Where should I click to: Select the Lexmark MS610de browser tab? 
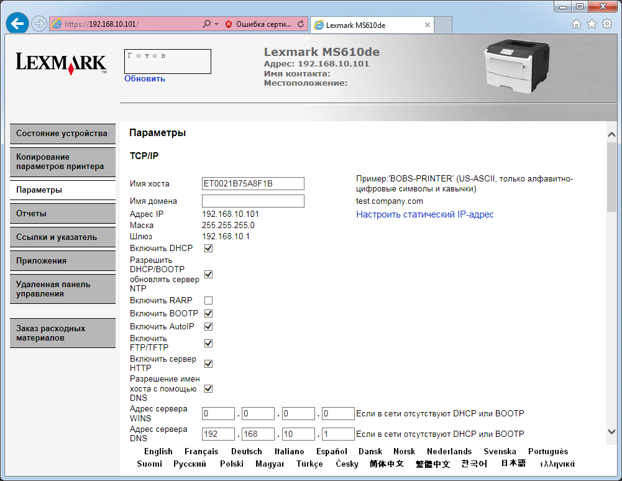click(x=372, y=25)
